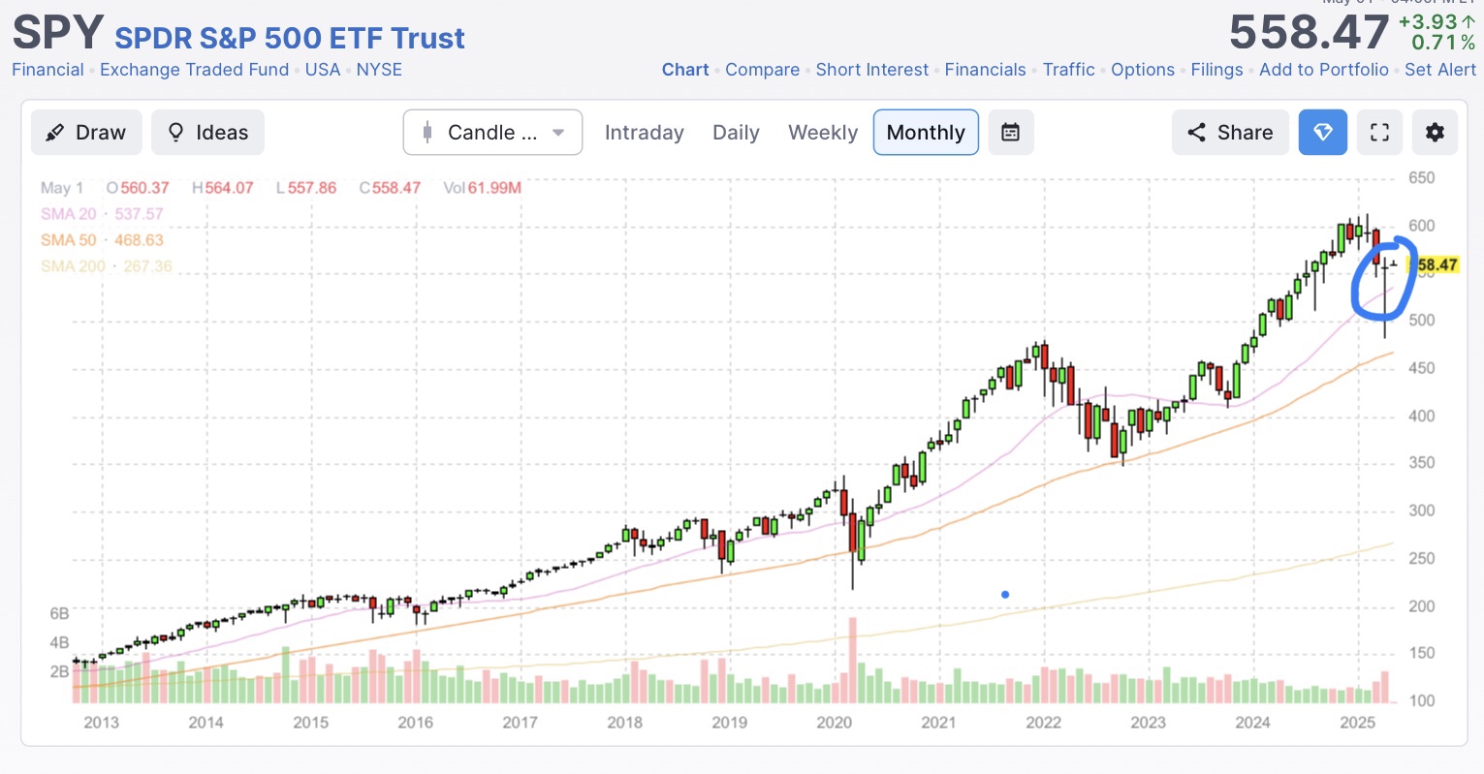Select the Monthly timeframe
This screenshot has height=774, width=1484.
(926, 133)
